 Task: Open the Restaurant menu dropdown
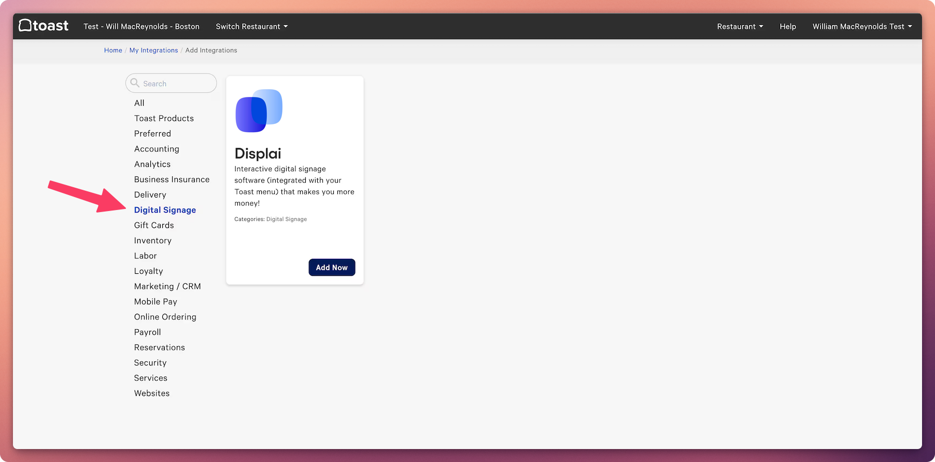[x=740, y=26]
